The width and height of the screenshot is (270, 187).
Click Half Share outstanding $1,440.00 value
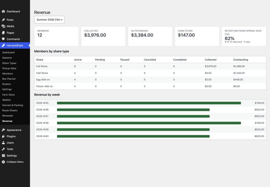tap(239, 73)
